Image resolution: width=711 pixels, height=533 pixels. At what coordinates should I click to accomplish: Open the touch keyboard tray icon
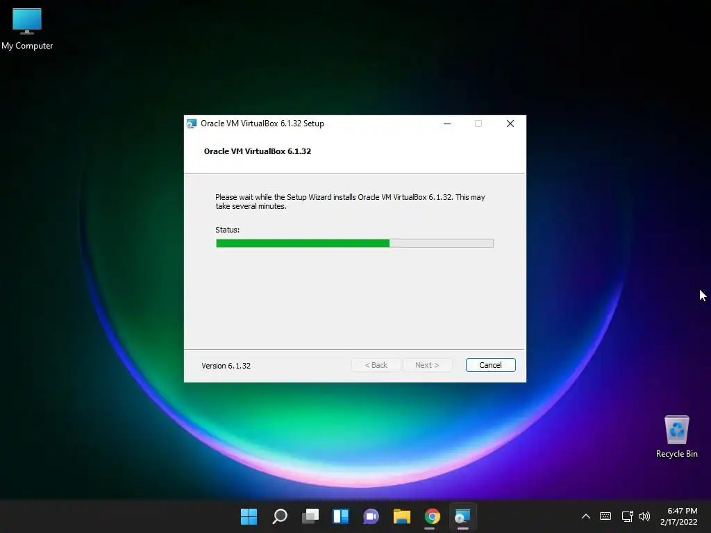click(x=605, y=516)
